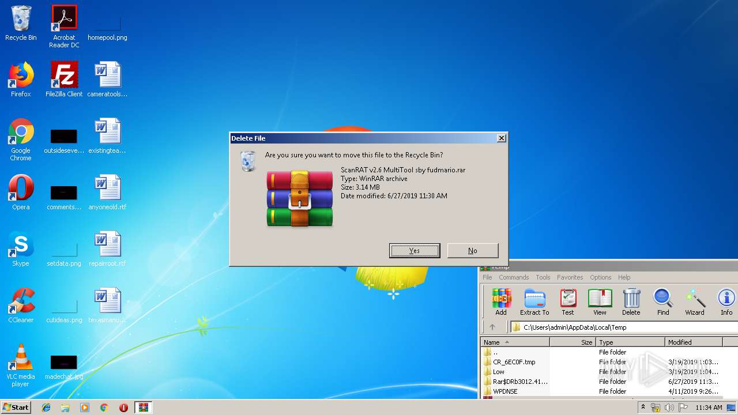Screen dimensions: 738x415
Task: Open the volume control in system tray
Action: coord(669,408)
